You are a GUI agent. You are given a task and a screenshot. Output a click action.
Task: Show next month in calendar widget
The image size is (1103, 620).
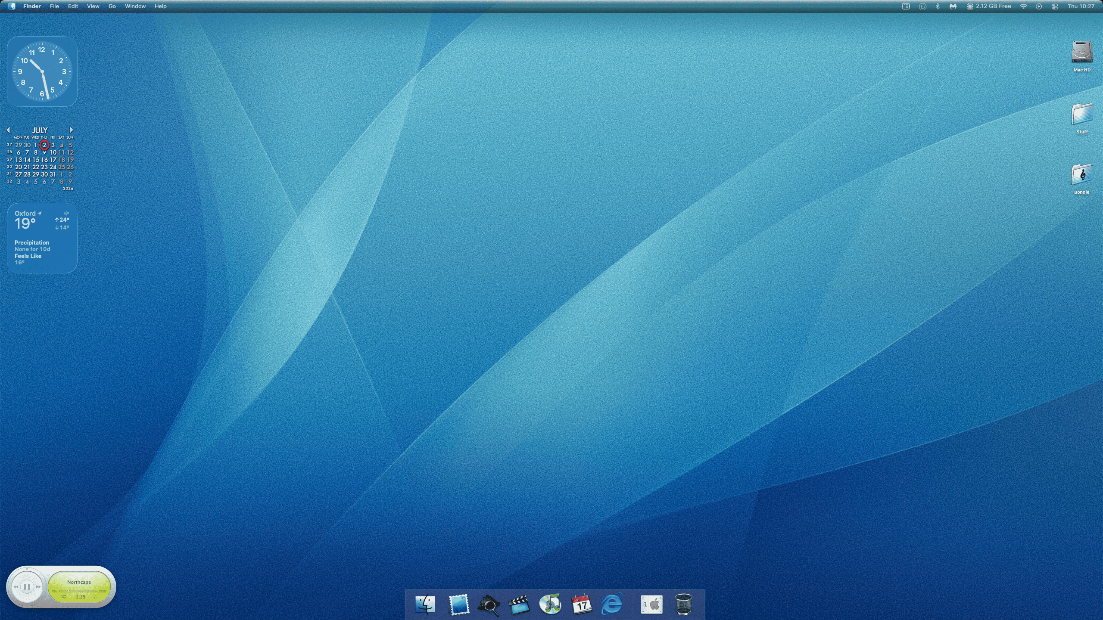coord(71,130)
